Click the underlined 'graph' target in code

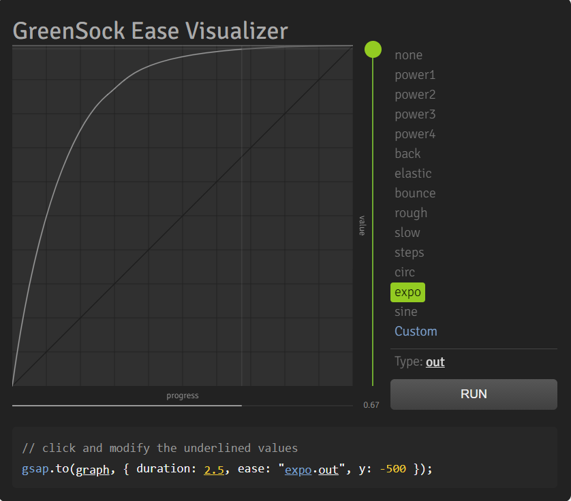93,469
